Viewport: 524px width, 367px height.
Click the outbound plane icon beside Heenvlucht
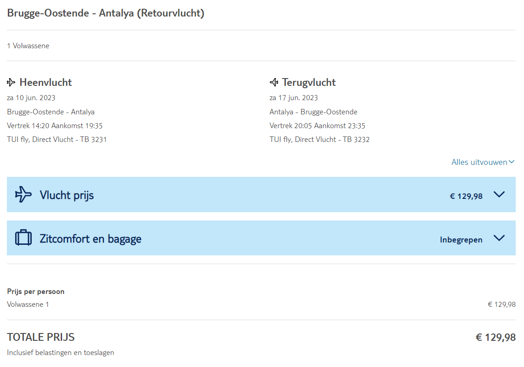[11, 83]
